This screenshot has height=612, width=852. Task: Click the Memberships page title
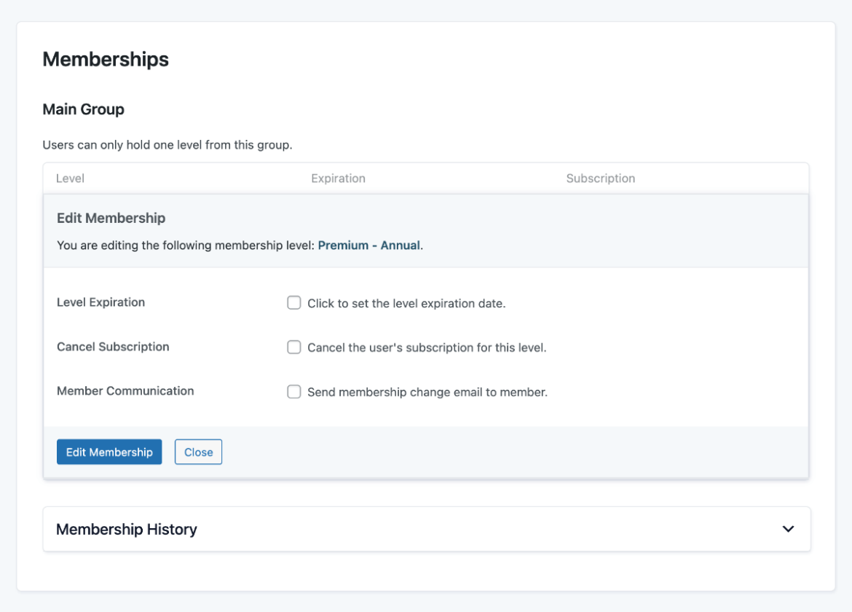coord(106,59)
